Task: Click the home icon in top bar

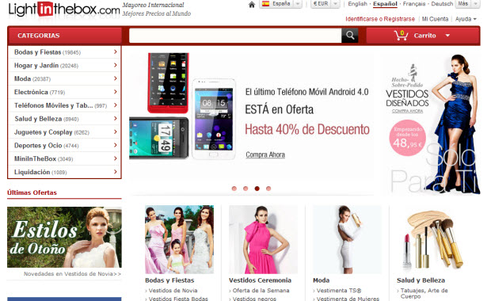Action: 252,5
